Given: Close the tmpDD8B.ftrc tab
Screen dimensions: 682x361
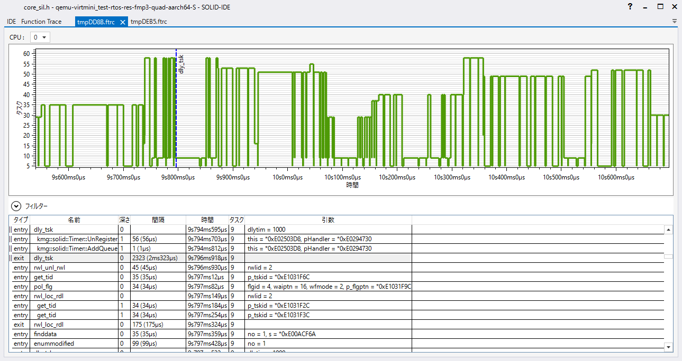Looking at the screenshot, I should [x=122, y=22].
